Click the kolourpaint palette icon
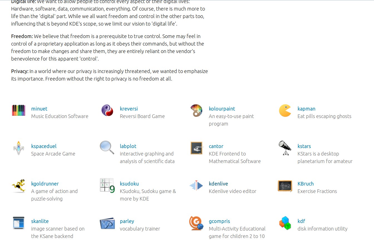 point(196,110)
